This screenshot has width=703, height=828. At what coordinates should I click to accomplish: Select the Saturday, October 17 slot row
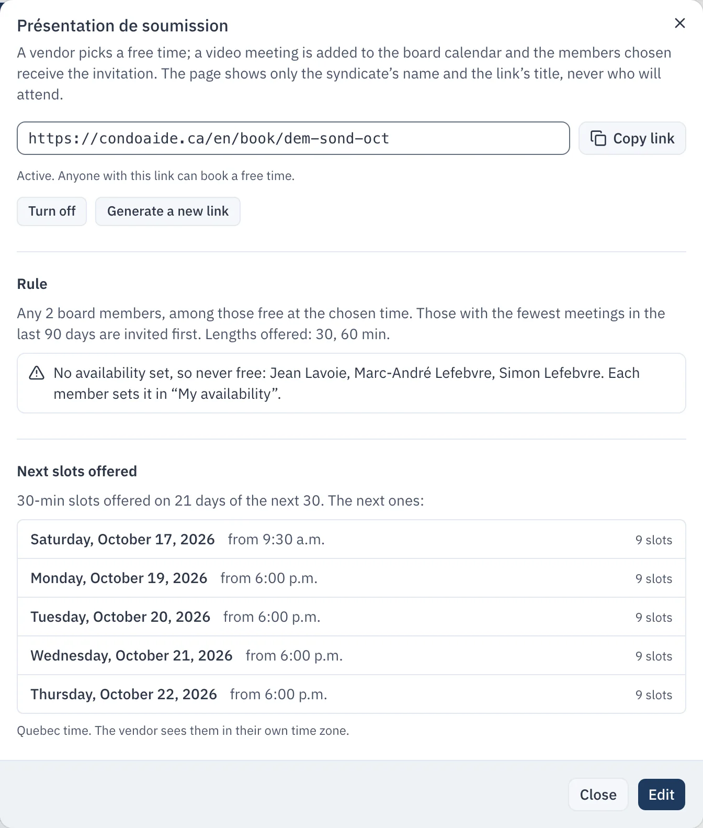[x=351, y=540]
